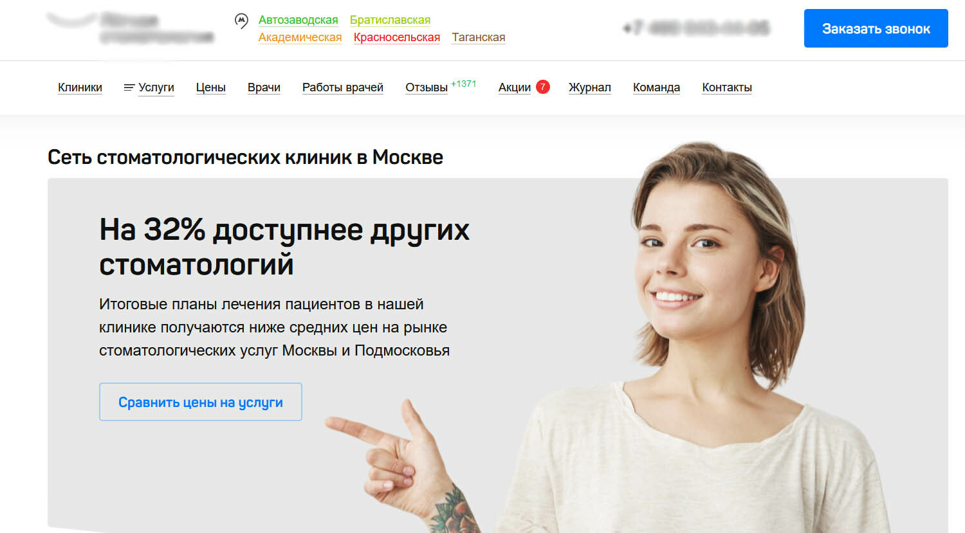
Task: Open the Клиники menu item
Action: 80,87
